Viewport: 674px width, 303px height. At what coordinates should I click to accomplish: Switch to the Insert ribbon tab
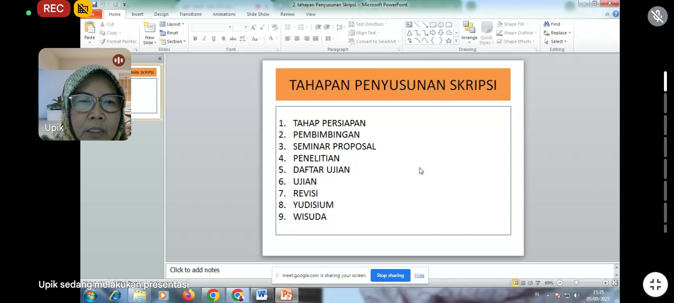pyautogui.click(x=137, y=14)
